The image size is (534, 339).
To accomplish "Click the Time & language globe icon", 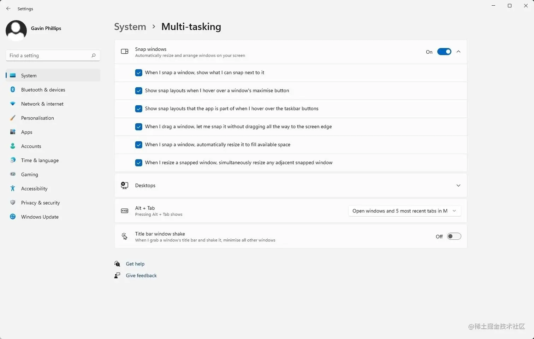I will coord(13,160).
